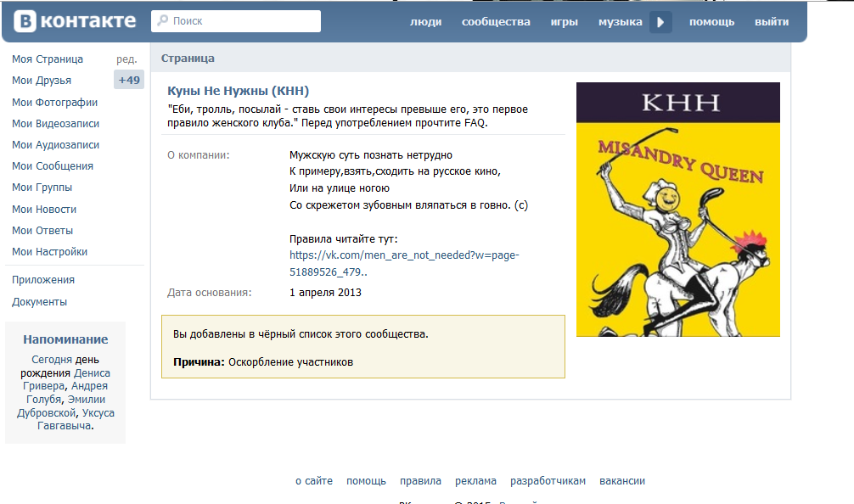
Task: Open Андрея Голубя profile link
Action: tap(67, 392)
